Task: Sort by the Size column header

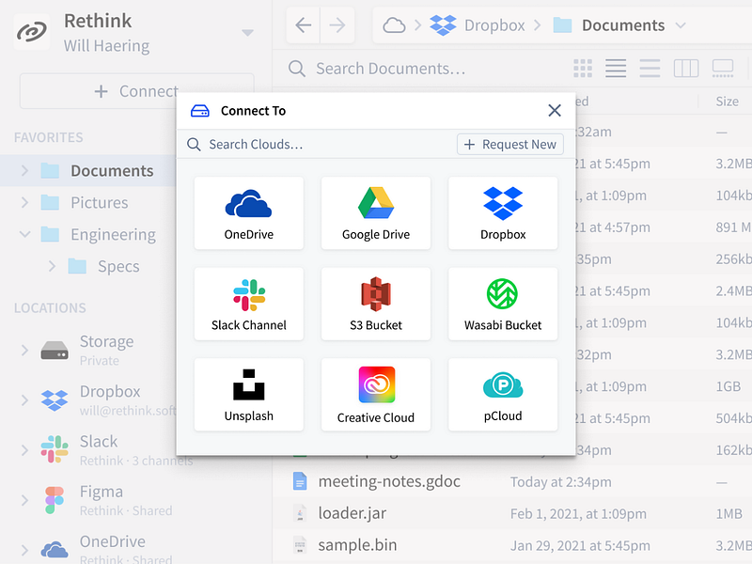Action: pos(727,102)
